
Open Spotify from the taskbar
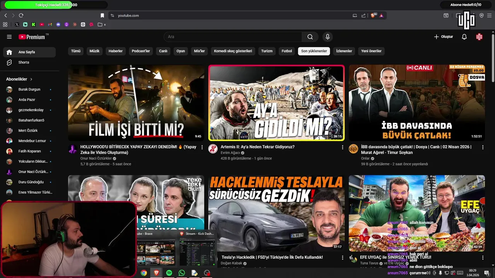point(169,273)
